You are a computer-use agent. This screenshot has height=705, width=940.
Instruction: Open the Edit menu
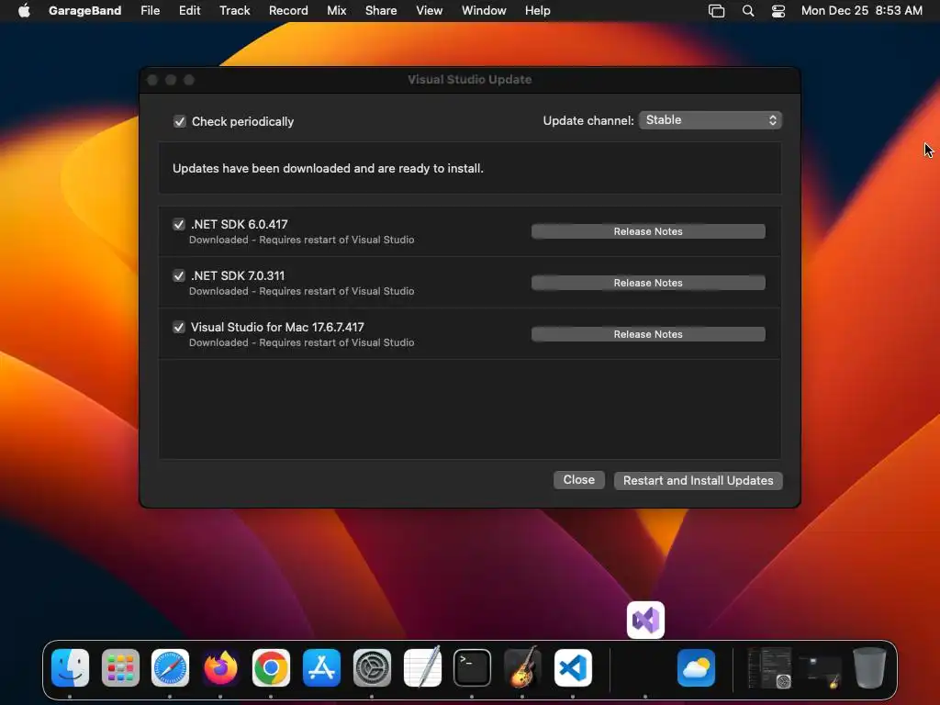189,10
